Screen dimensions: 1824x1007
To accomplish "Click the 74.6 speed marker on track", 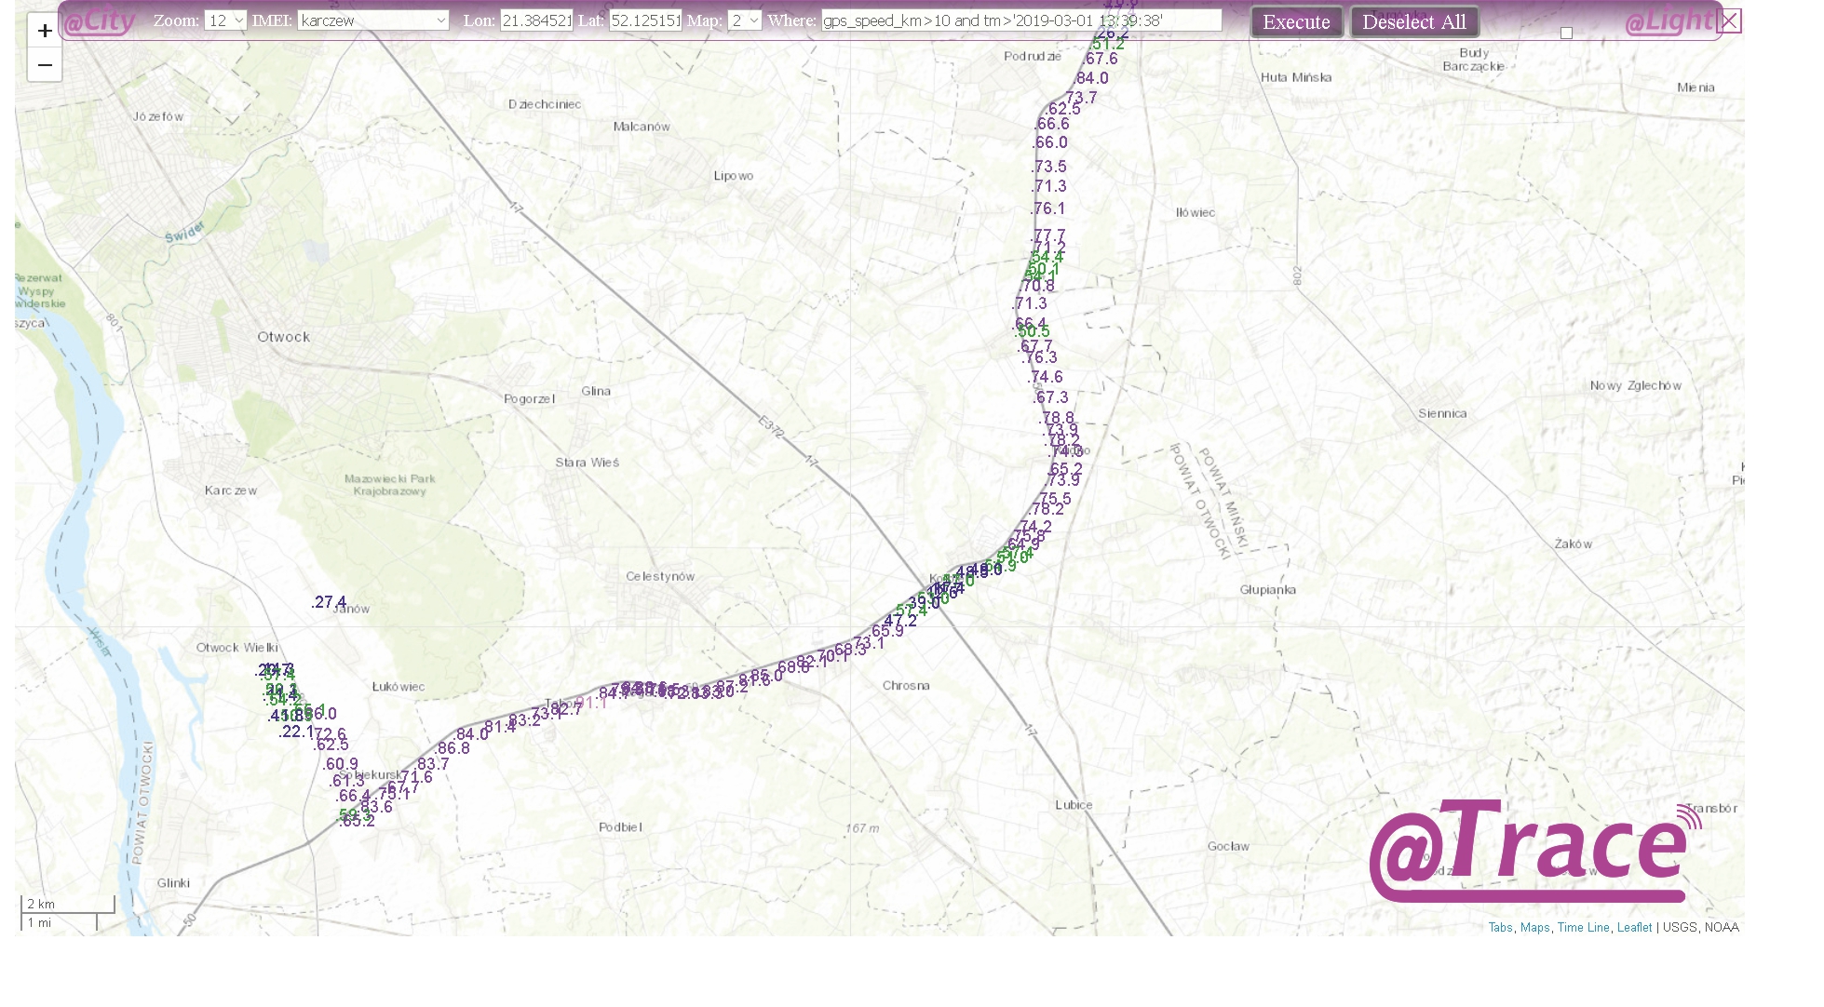I will coord(1046,377).
